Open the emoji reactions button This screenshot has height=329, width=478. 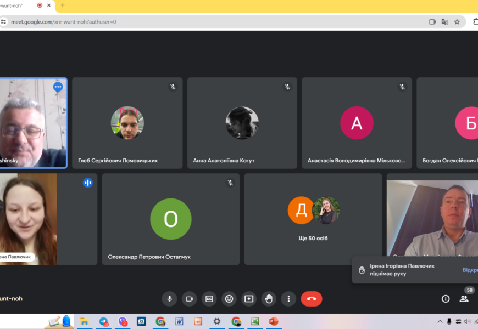(229, 299)
